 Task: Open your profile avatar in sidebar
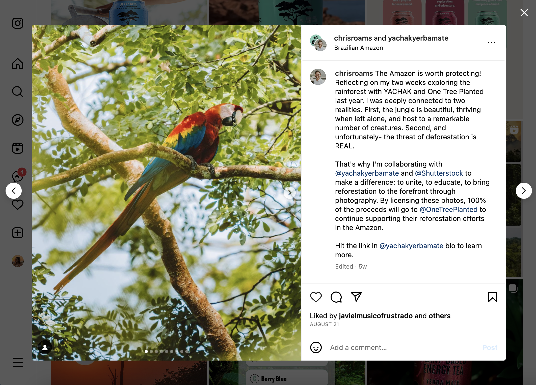(x=18, y=261)
